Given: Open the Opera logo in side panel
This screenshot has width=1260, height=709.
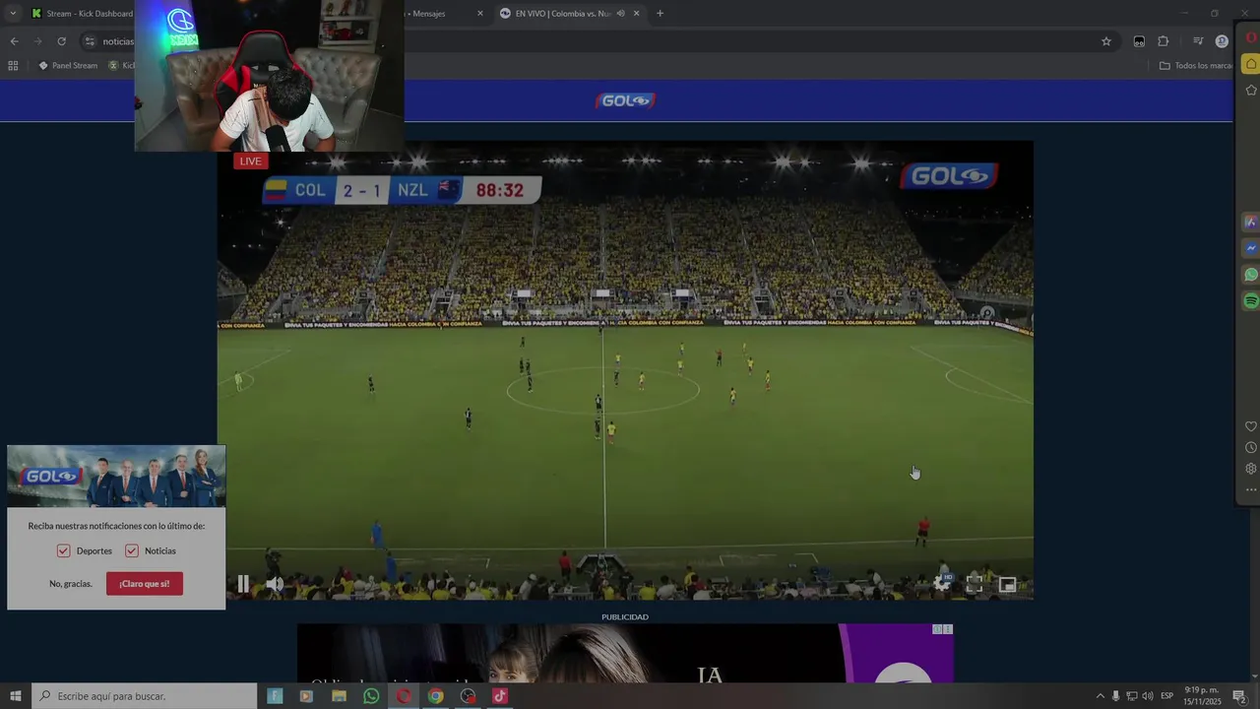Looking at the screenshot, I should [1251, 38].
